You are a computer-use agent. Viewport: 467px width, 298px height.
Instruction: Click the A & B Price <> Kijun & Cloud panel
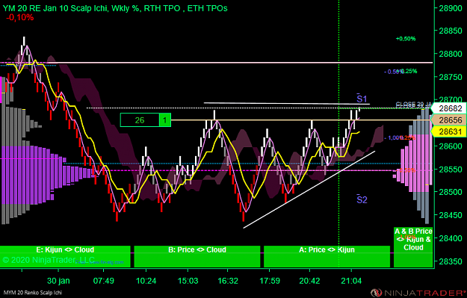[x=413, y=247]
